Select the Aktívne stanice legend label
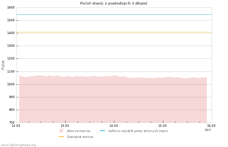The image size is (228, 147). point(78,131)
